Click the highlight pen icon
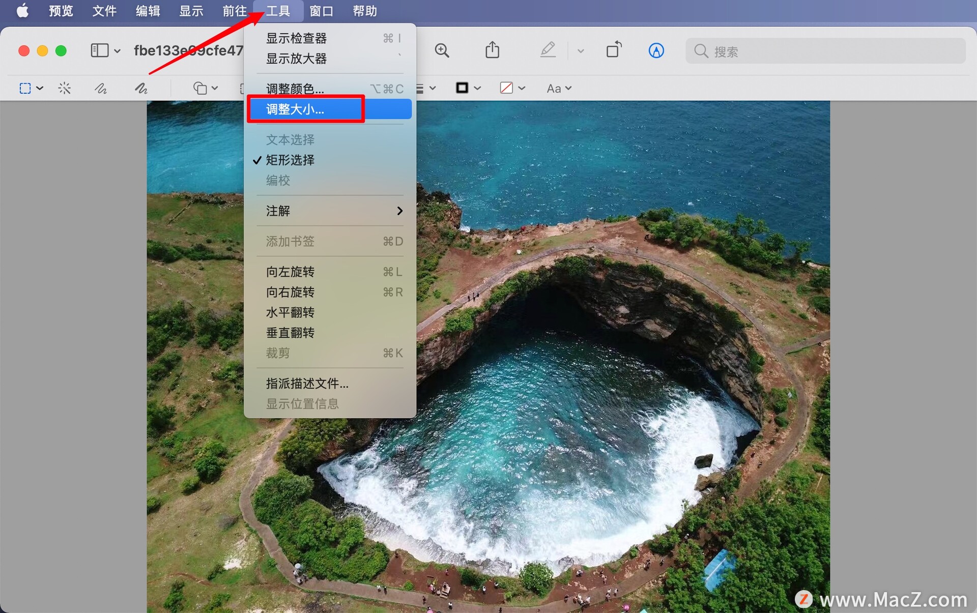 tap(548, 50)
